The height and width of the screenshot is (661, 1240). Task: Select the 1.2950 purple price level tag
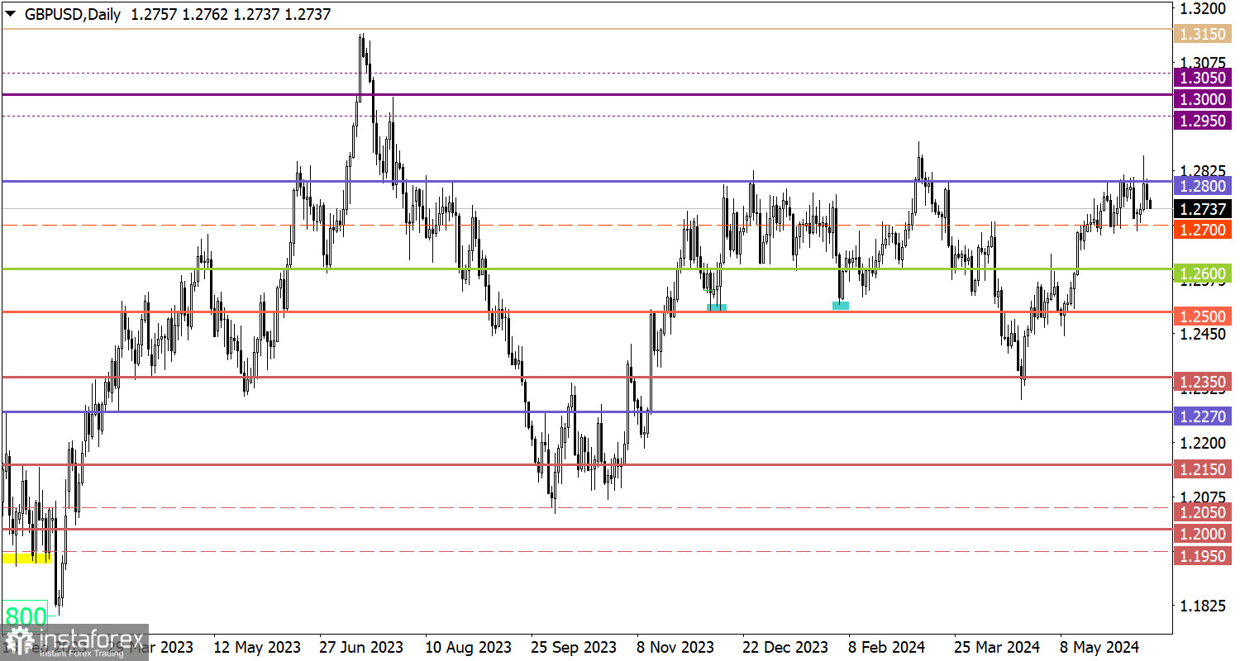pyautogui.click(x=1203, y=121)
